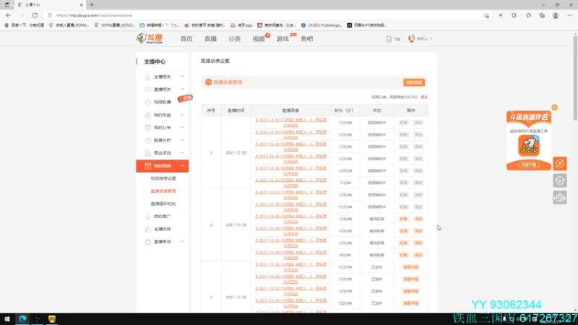Expand the 直播带货 chevron
The image size is (578, 325).
click(x=182, y=242)
